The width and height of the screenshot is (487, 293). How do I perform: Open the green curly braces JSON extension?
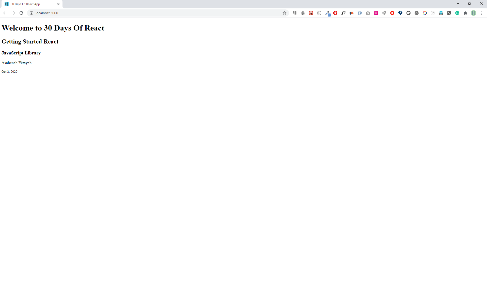coord(474,13)
